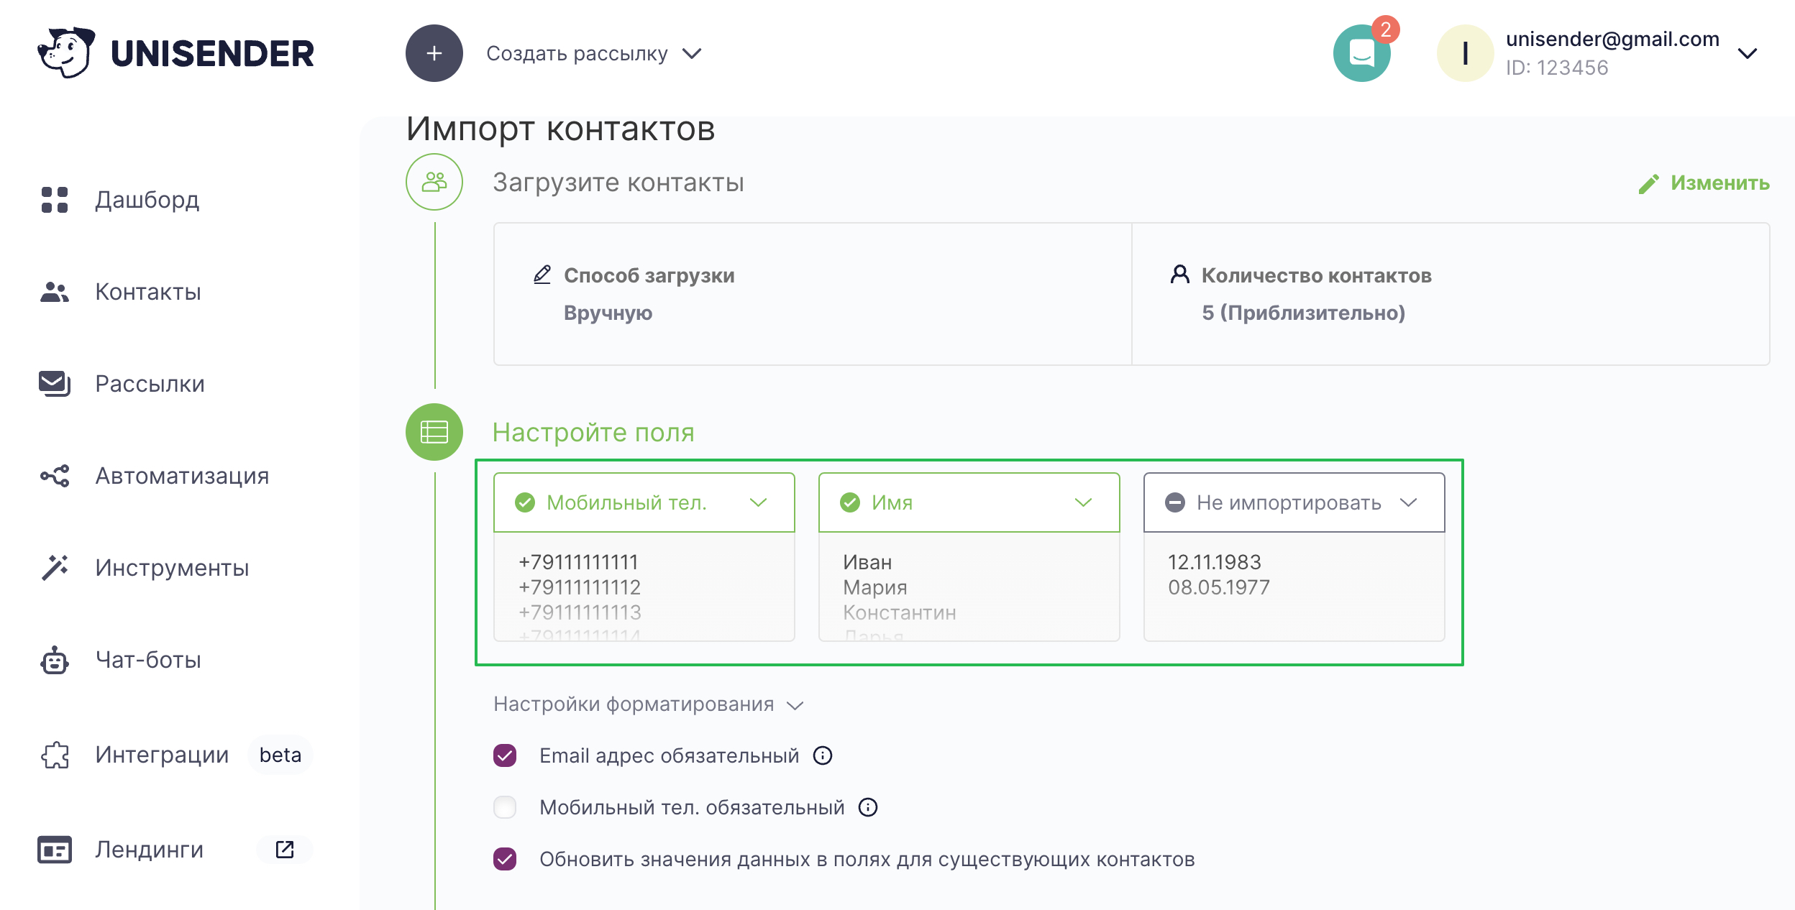Screen dimensions: 1795x910
Task: Click the UNISENDER wordmark
Action: (x=212, y=54)
